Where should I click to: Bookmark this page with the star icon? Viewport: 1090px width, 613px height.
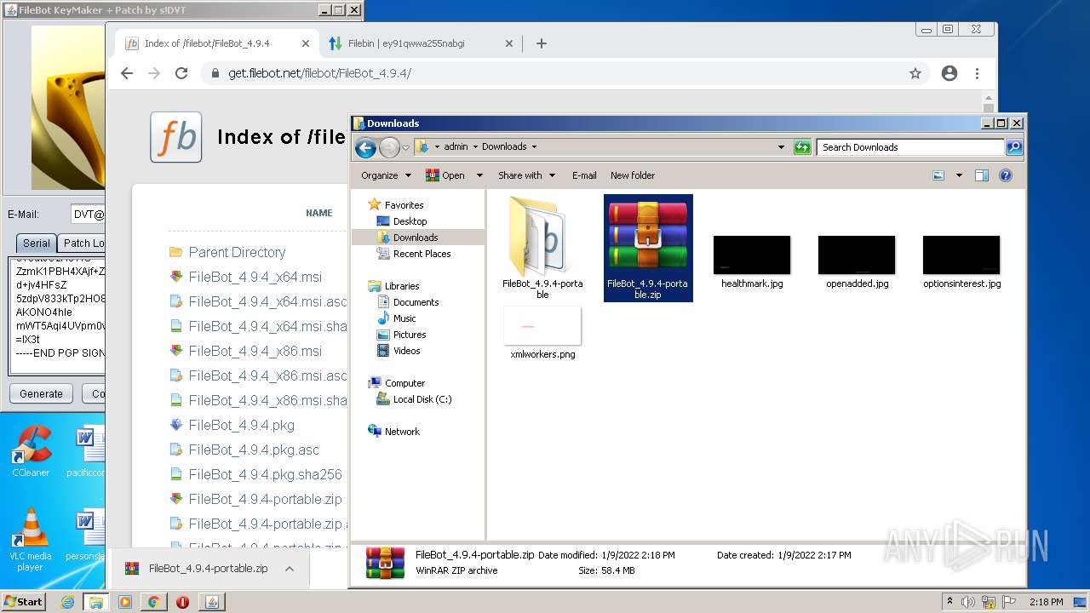pyautogui.click(x=915, y=73)
